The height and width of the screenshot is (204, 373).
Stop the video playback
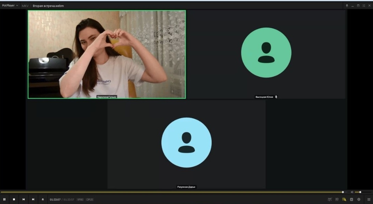pos(14,199)
